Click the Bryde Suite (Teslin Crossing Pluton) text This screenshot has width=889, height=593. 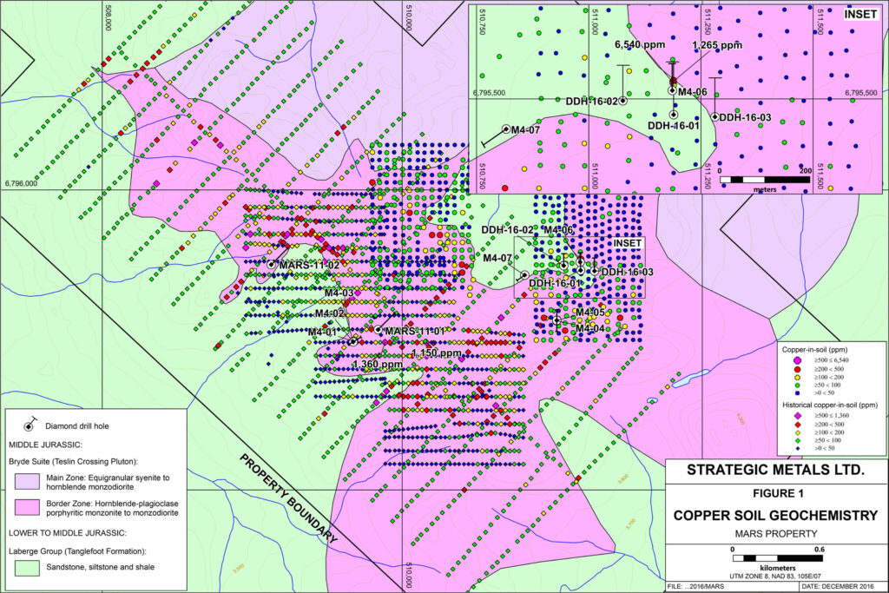[73, 462]
